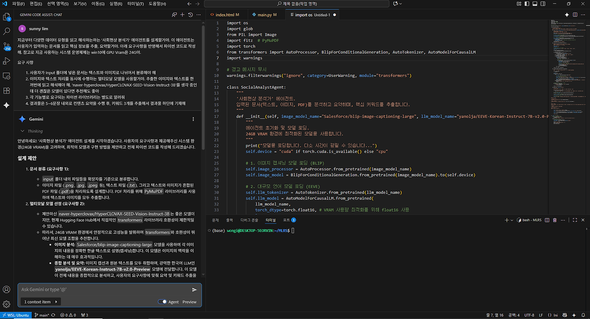Open the 편집(E) menu
This screenshot has height=319, width=590.
[35, 4]
